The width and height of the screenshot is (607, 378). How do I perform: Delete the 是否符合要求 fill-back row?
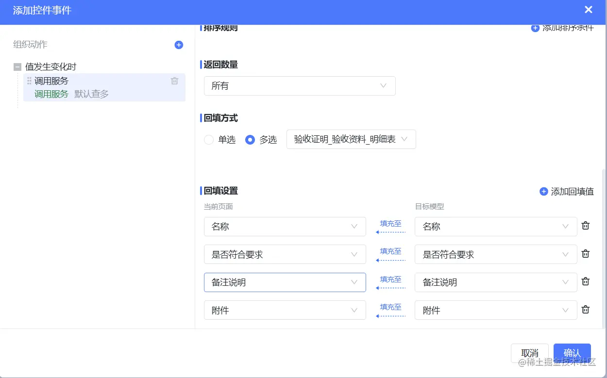[586, 254]
